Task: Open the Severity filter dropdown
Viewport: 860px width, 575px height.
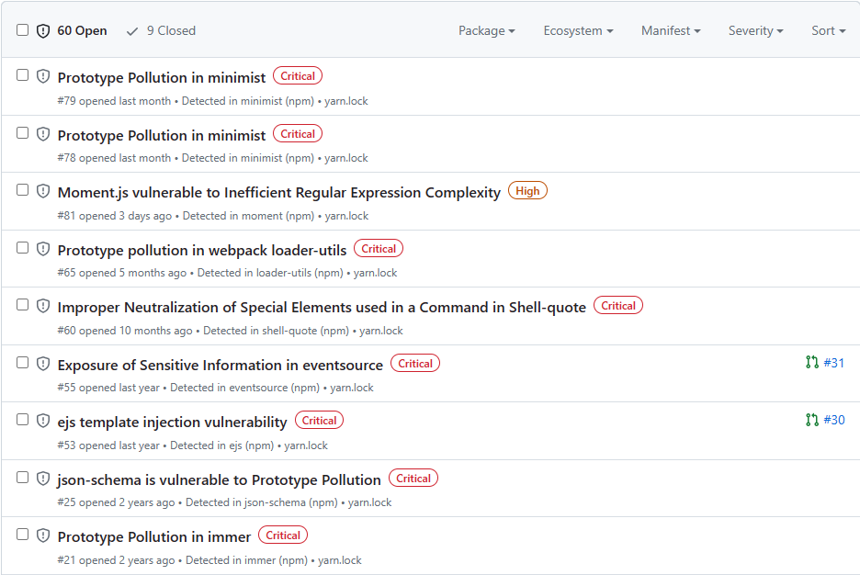Action: (x=755, y=30)
